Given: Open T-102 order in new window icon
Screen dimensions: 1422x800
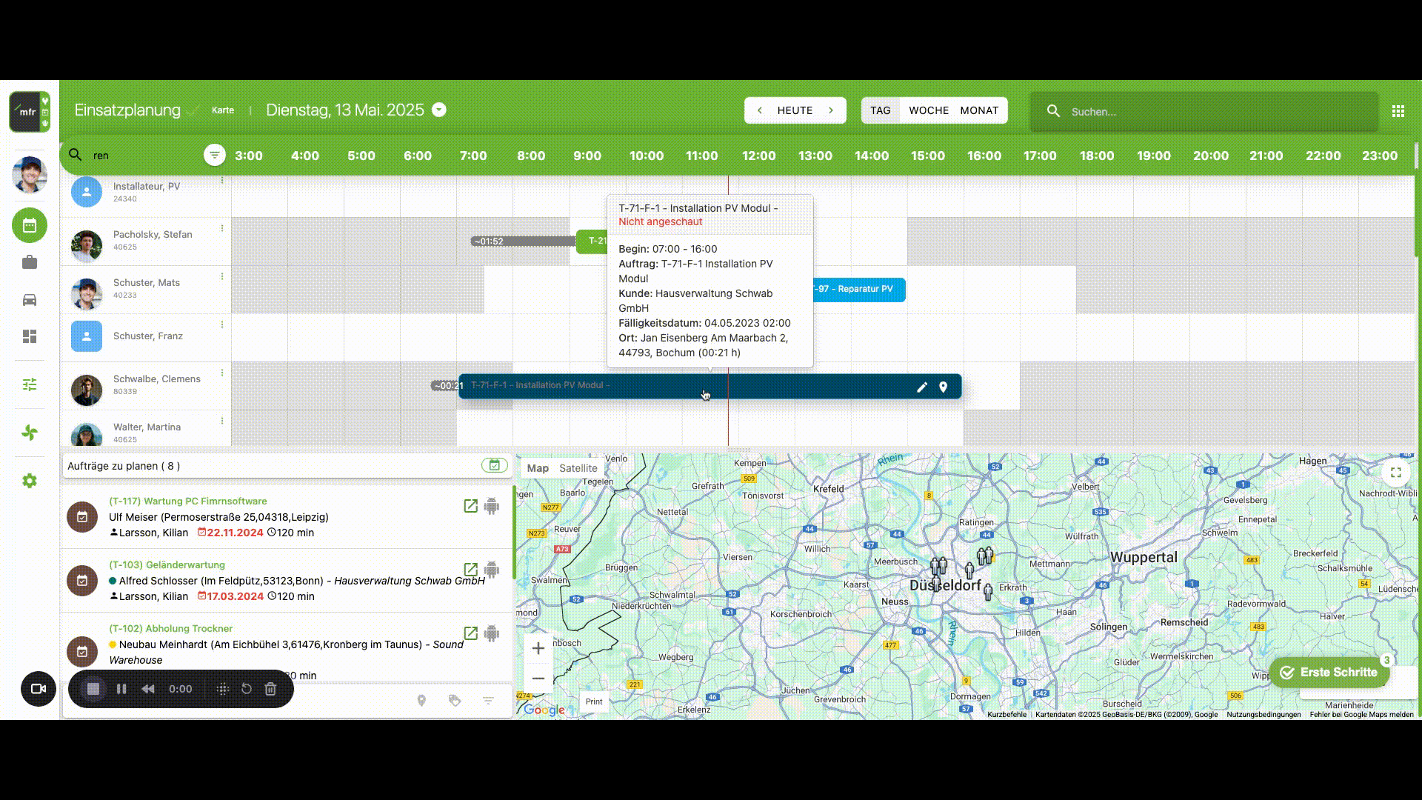Looking at the screenshot, I should click(470, 633).
